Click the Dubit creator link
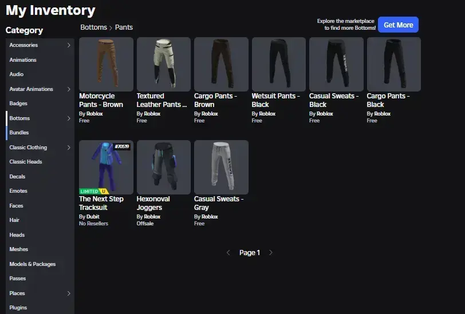The width and height of the screenshot is (465, 314). click(x=94, y=217)
